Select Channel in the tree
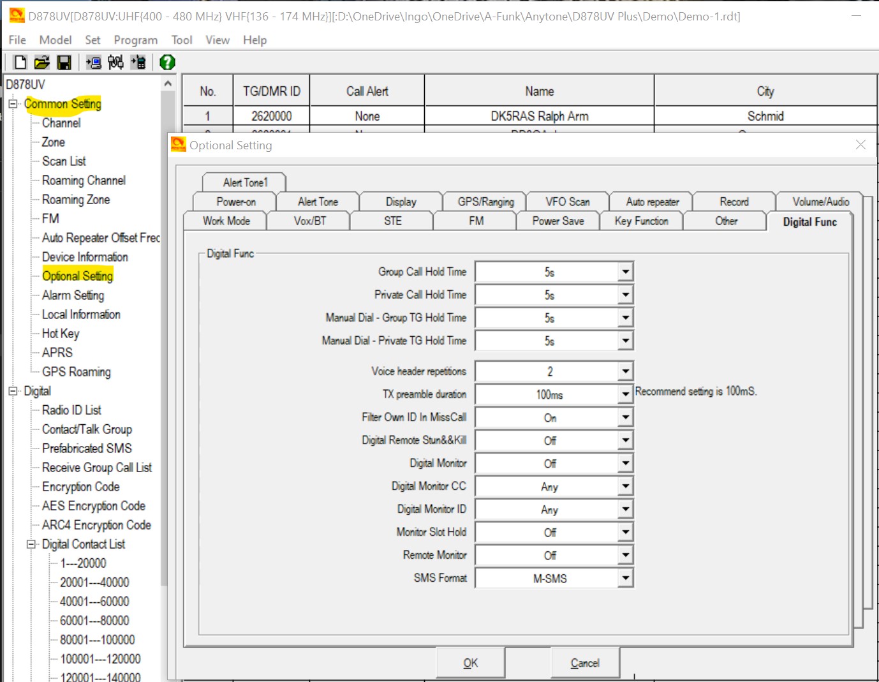879x682 pixels. point(61,122)
